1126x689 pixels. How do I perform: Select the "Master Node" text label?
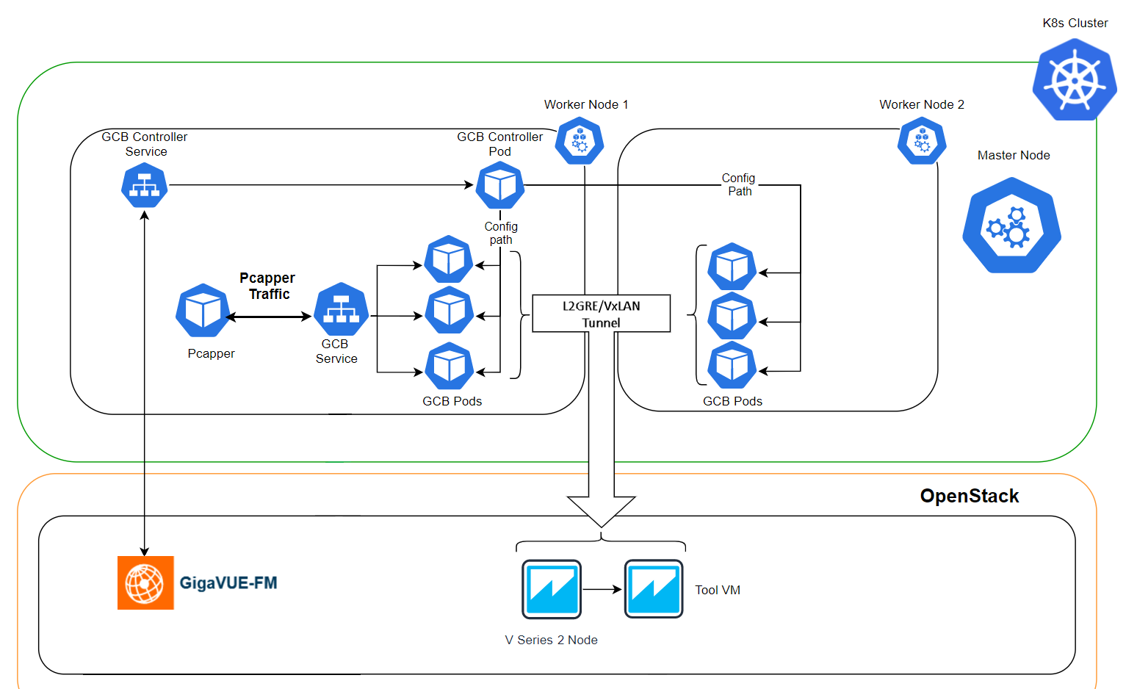coord(1014,155)
